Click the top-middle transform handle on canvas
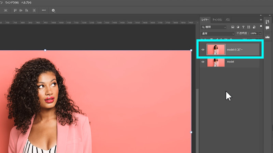Image resolution: width=273 pixels, height=153 pixels. coord(45,50)
